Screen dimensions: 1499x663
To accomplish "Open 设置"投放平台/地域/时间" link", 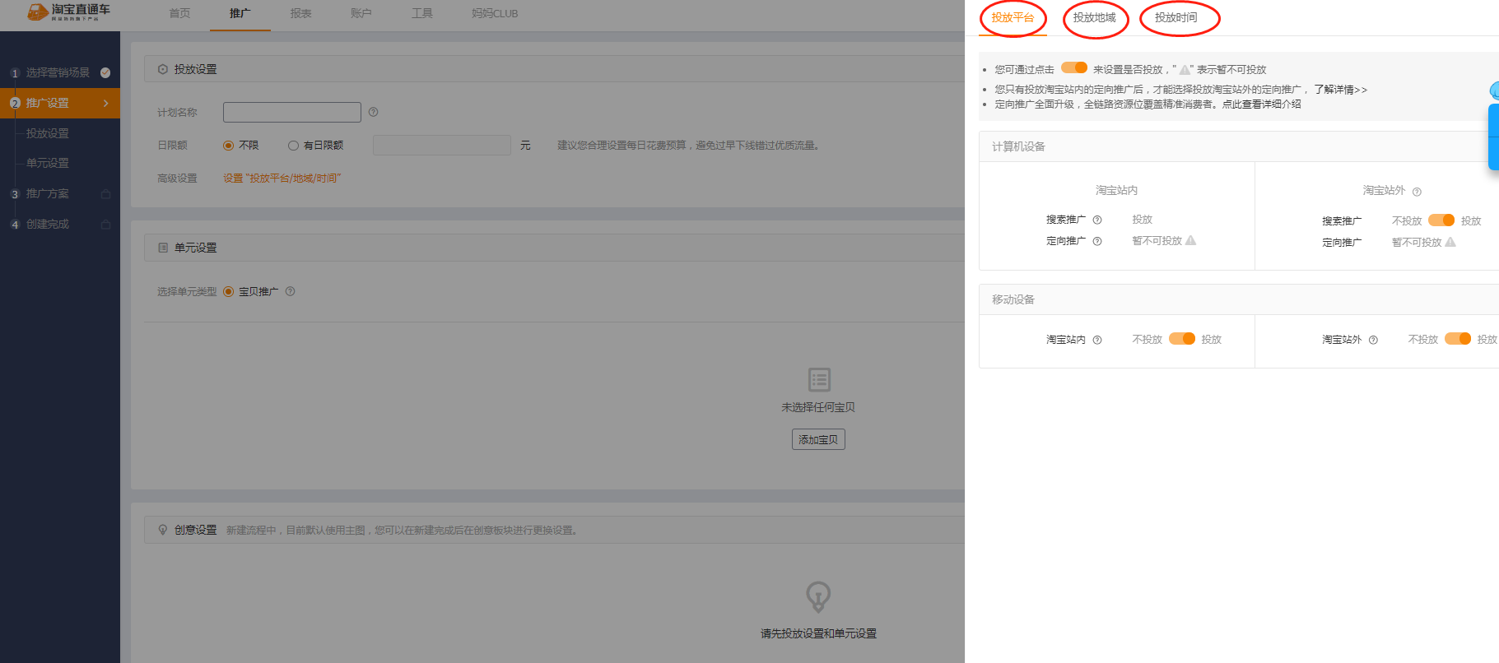I will [282, 178].
